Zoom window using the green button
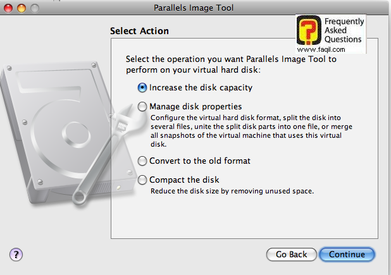 point(33,9)
